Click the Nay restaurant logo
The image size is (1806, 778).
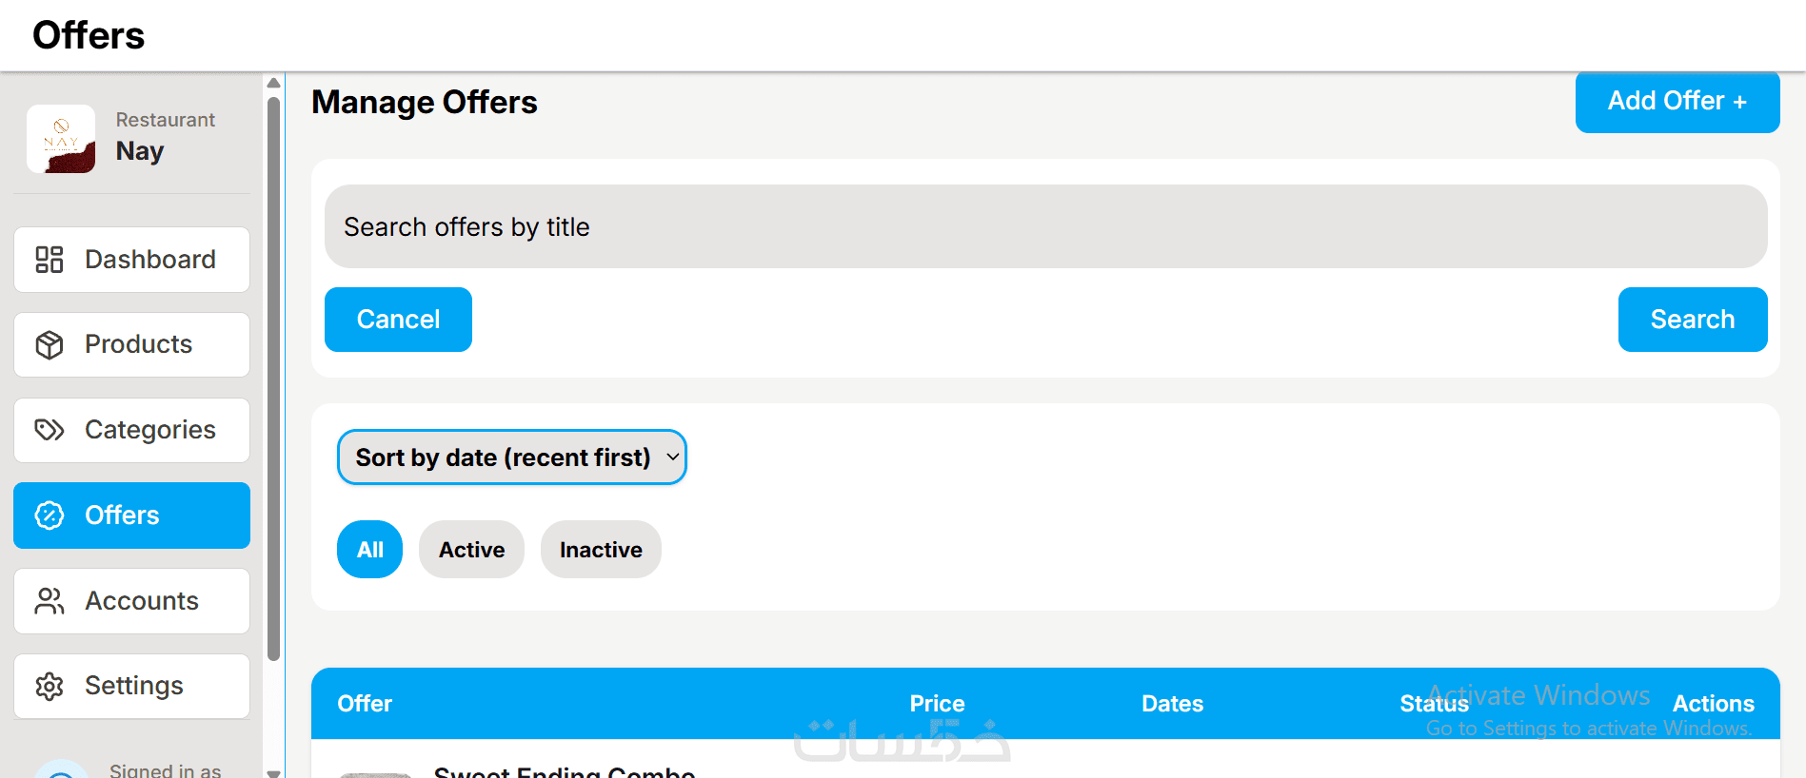click(61, 139)
